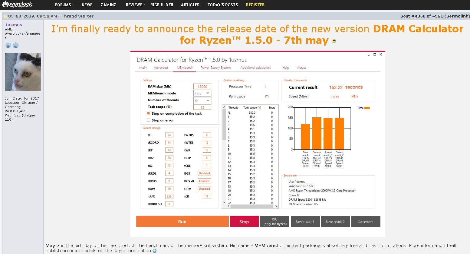Click the smiley emoticon after 7th may
Image resolution: width=470 pixels, height=254 pixels.
point(334,41)
